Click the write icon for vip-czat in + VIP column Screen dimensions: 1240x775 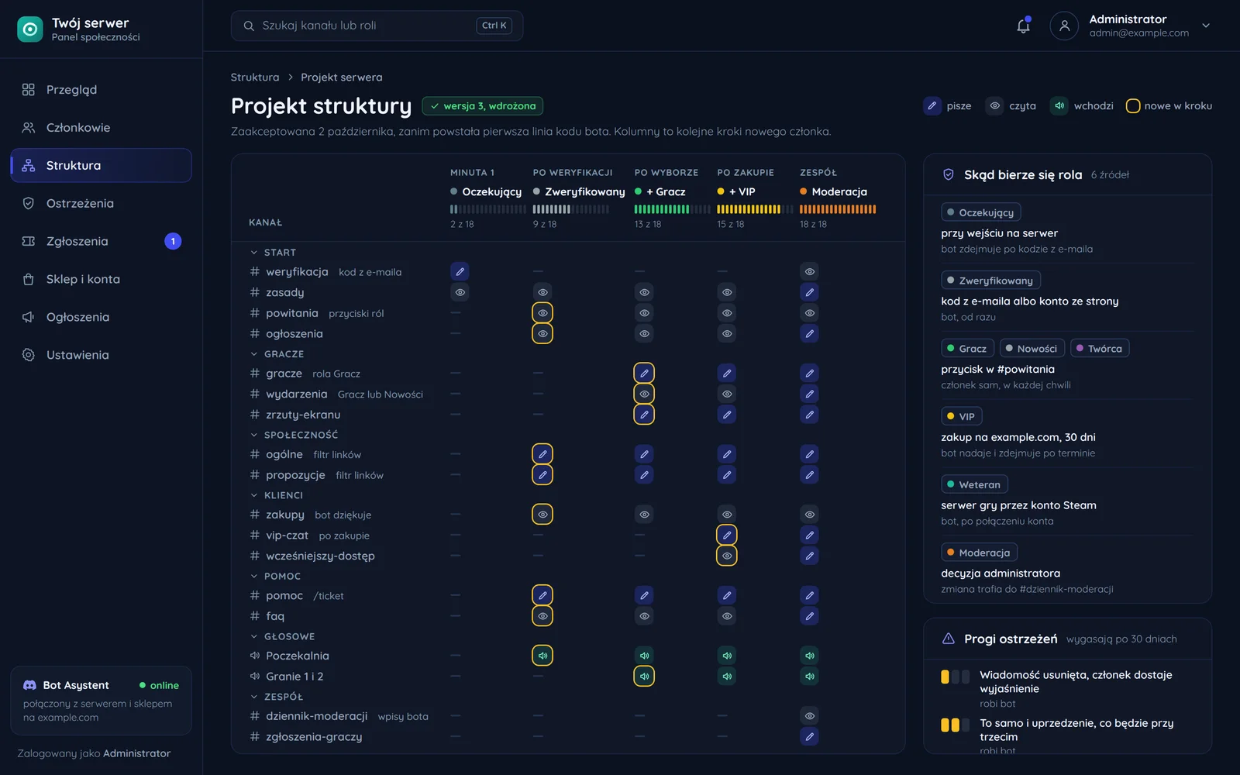pyautogui.click(x=726, y=536)
